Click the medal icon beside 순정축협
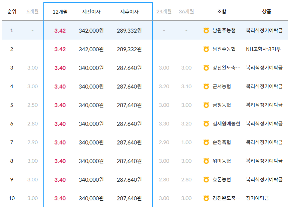Viewport: 288px width, 207px height. point(206,142)
